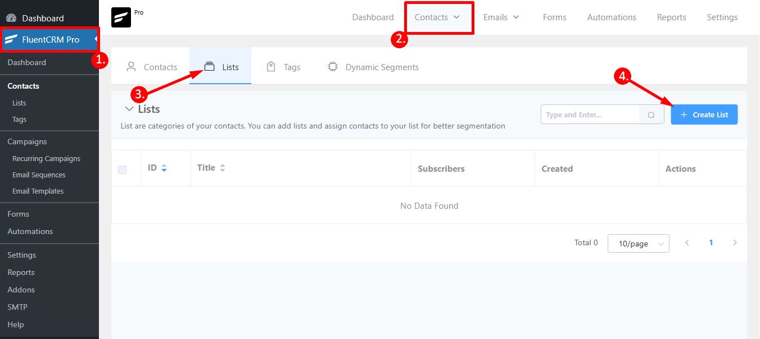
Task: Open Recurring Campaigns in sidebar
Action: pos(46,159)
